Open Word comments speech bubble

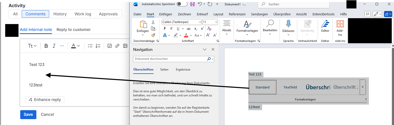[x=367, y=14]
